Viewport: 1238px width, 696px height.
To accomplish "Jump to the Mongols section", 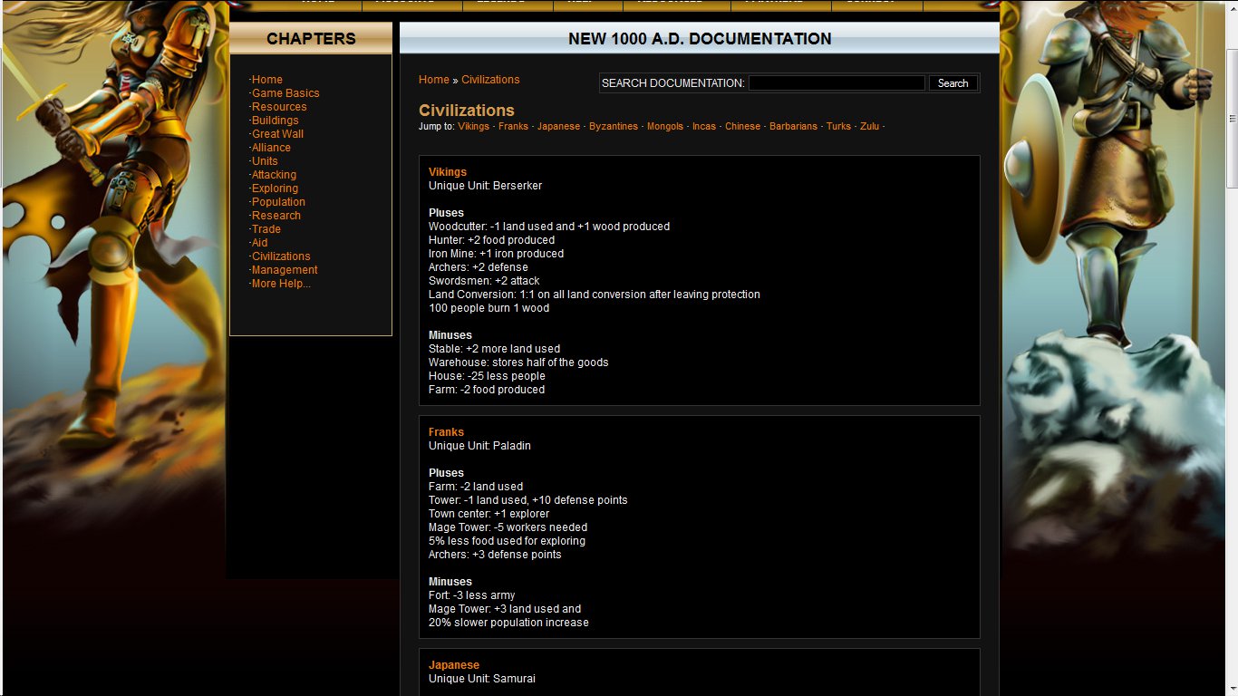I will point(664,127).
